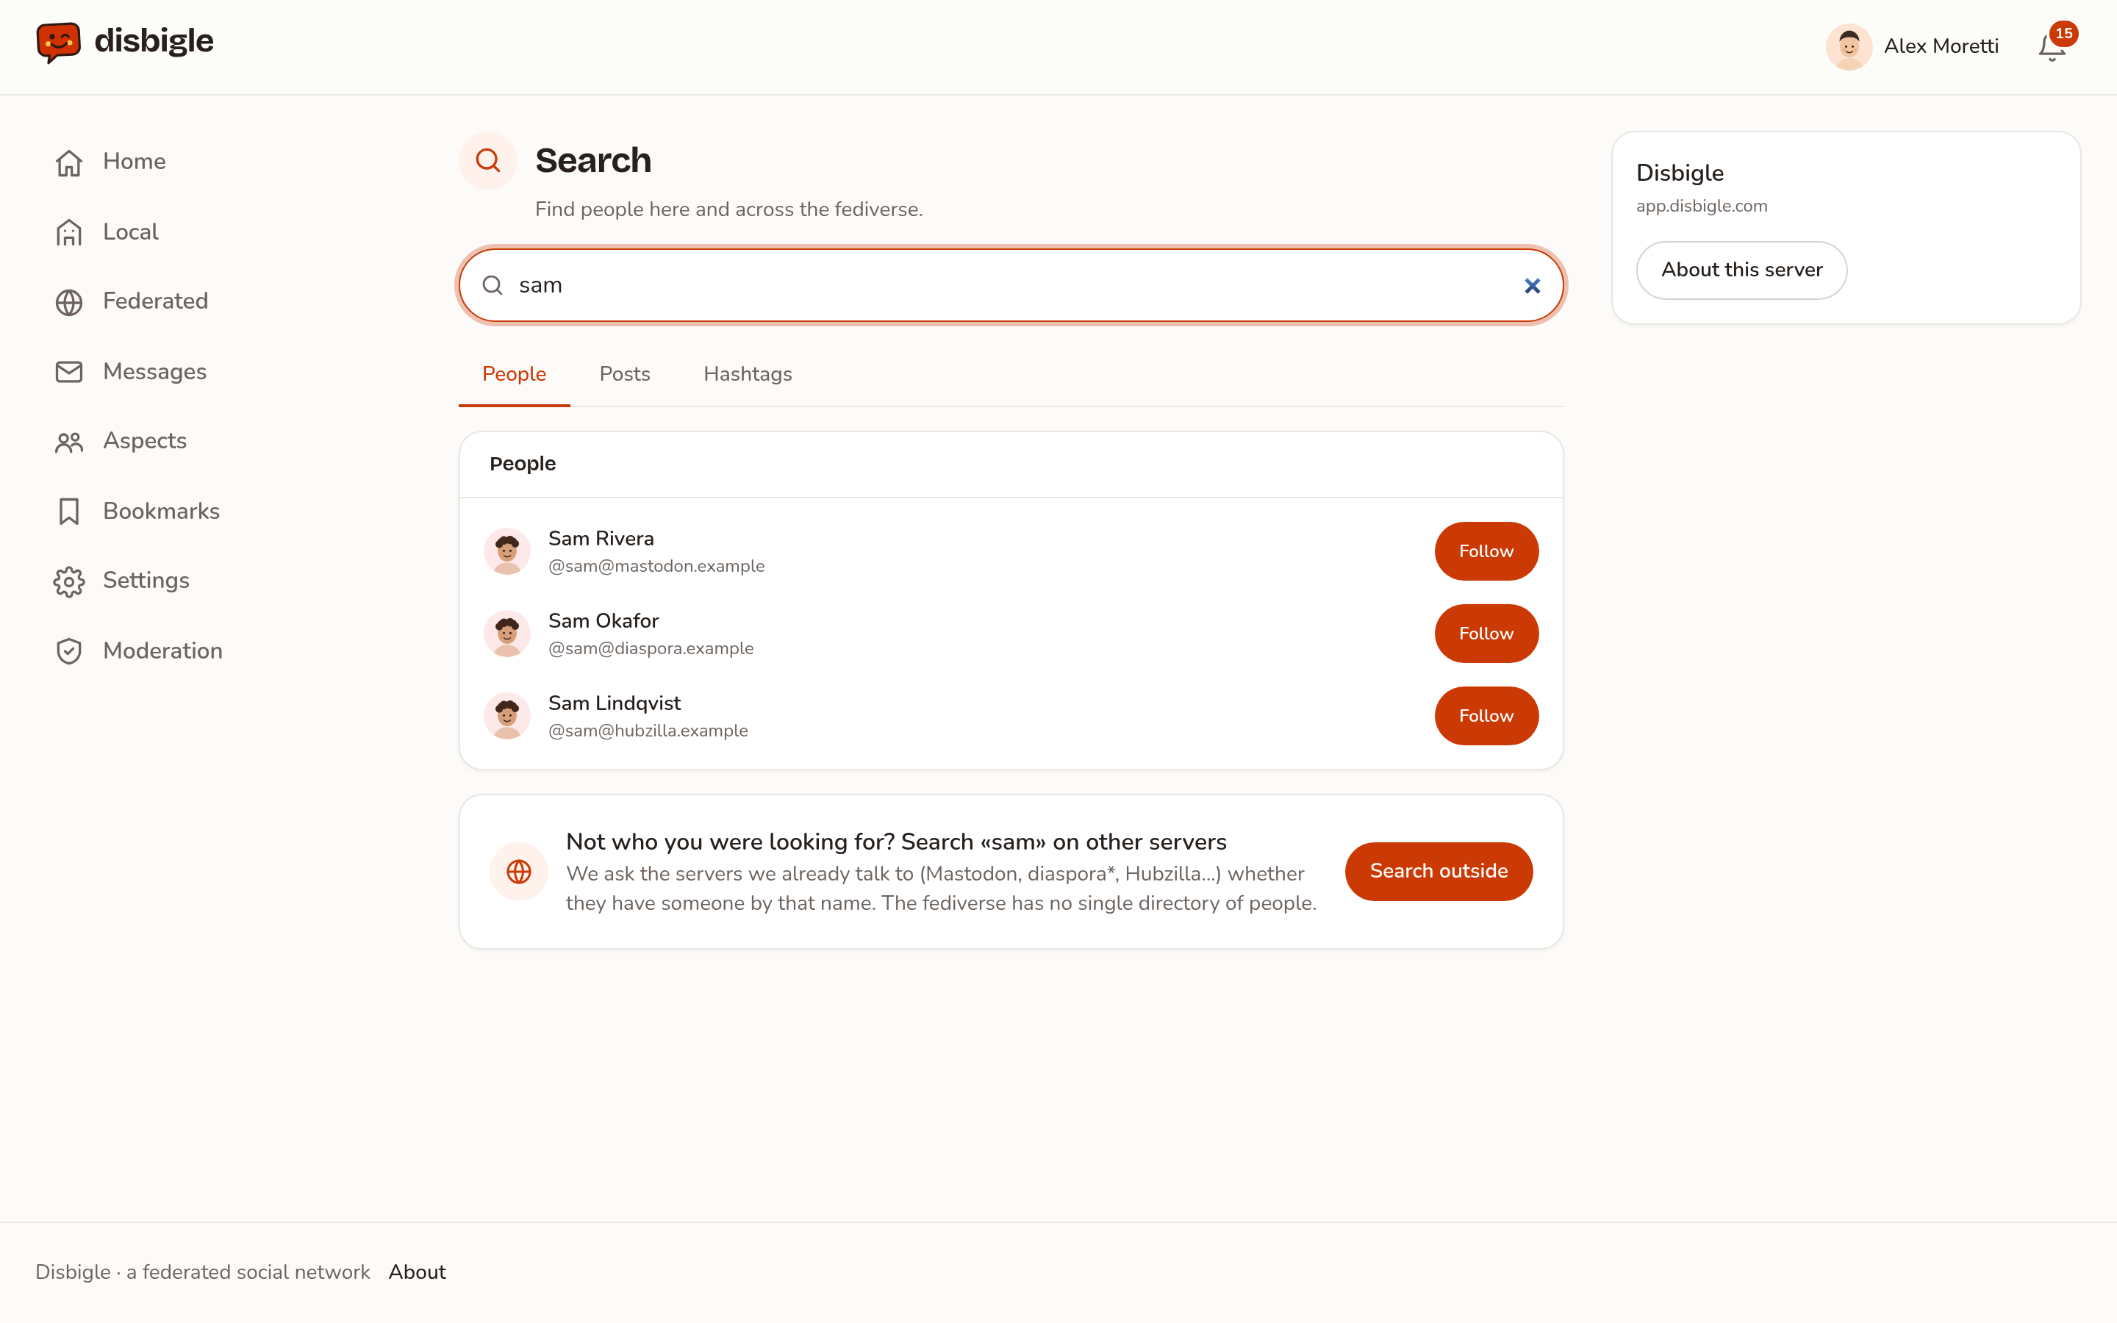This screenshot has width=2117, height=1323.
Task: Click the Settings gear icon
Action: pyautogui.click(x=69, y=581)
